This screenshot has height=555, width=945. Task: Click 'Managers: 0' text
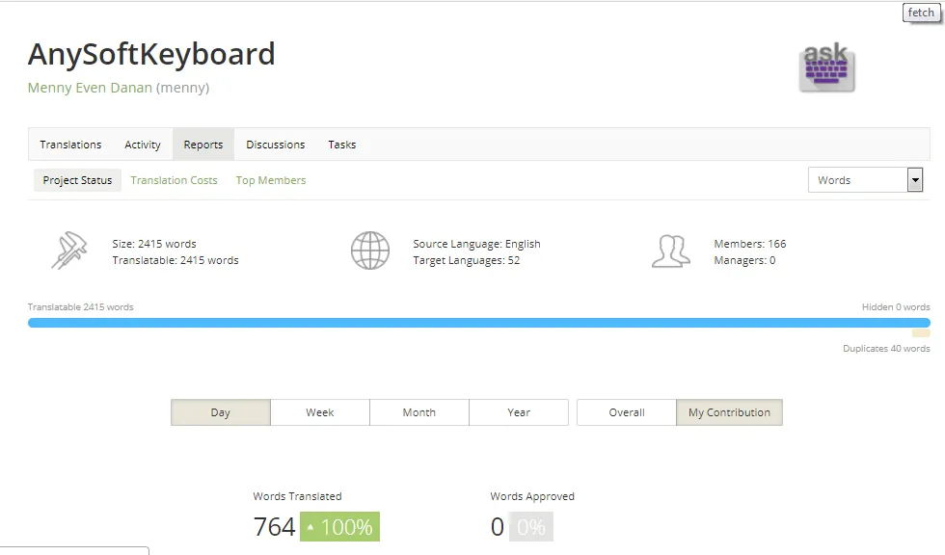click(x=744, y=260)
